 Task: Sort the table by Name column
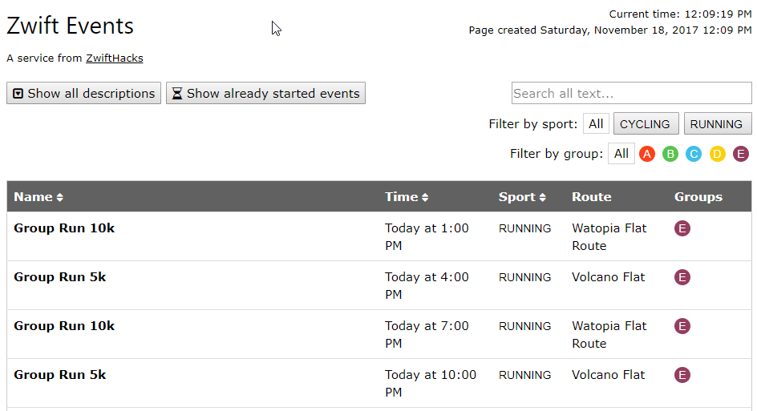tap(38, 197)
